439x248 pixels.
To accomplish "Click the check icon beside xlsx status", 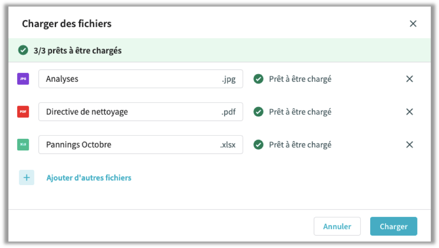I will (258, 145).
